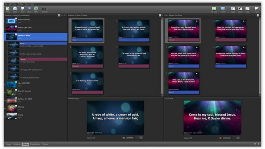Click speaker icon on 'Give me a love' slide
The height and width of the screenshot is (149, 265).
point(197,48)
